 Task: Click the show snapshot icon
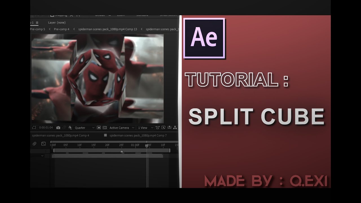click(64, 128)
